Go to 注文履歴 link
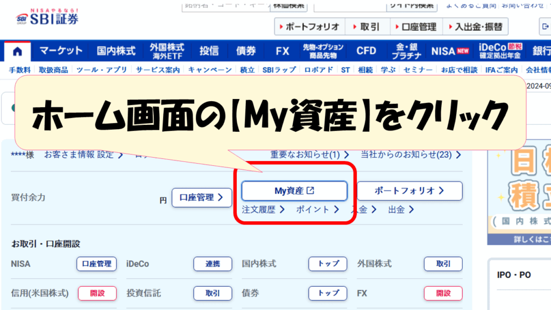This screenshot has width=551, height=310. [x=263, y=210]
